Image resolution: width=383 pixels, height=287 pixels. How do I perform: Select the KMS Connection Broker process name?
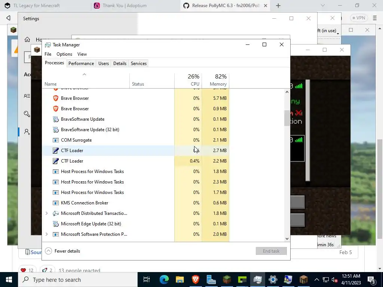click(x=85, y=203)
